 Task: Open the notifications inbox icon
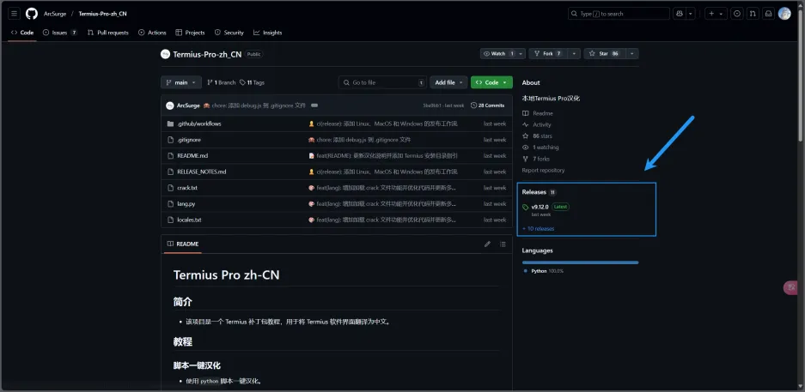[769, 14]
